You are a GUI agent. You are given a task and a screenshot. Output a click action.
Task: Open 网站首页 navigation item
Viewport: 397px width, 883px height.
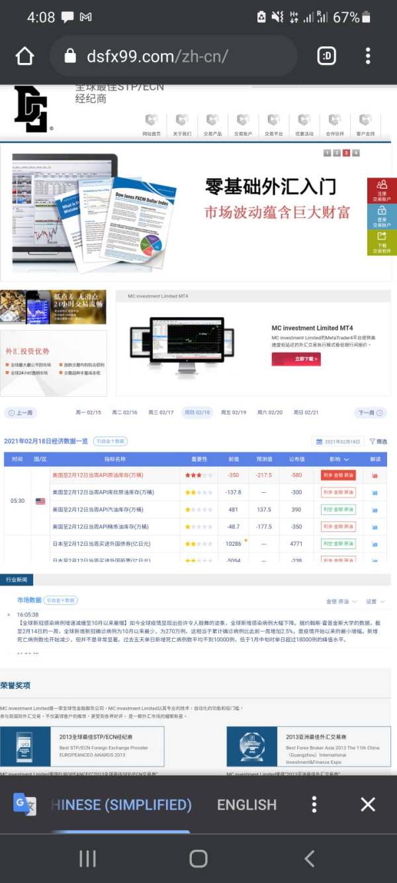[152, 125]
